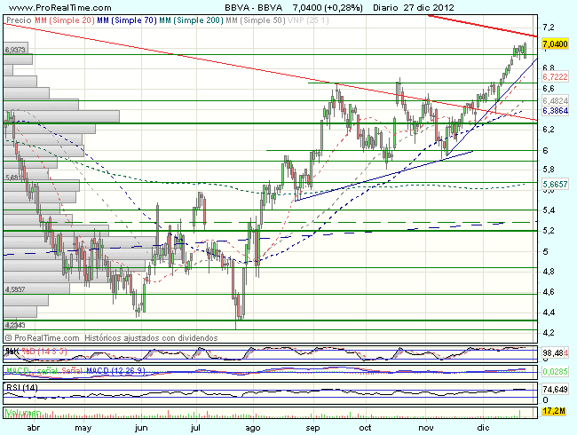Click the oct month label on time axis
Screen dimensions: 577x435
click(365, 428)
